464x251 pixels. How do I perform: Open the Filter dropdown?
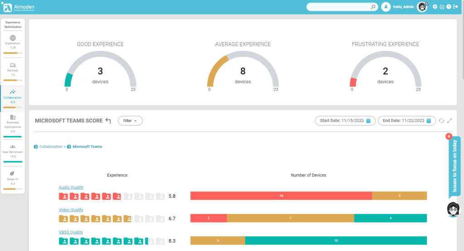pos(130,121)
